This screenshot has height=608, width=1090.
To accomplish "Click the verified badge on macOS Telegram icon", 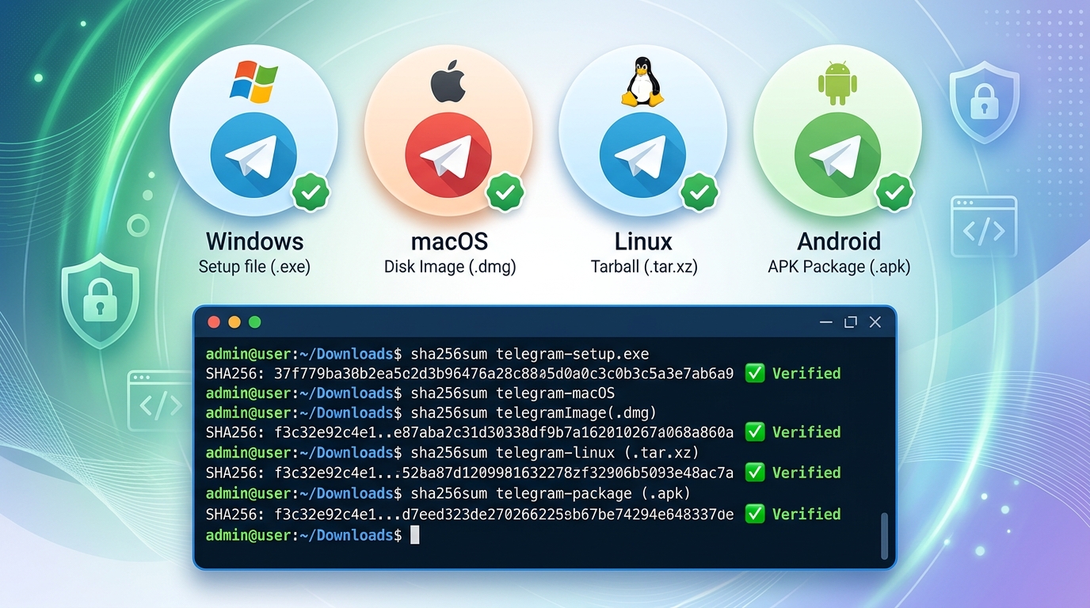I will (x=505, y=192).
